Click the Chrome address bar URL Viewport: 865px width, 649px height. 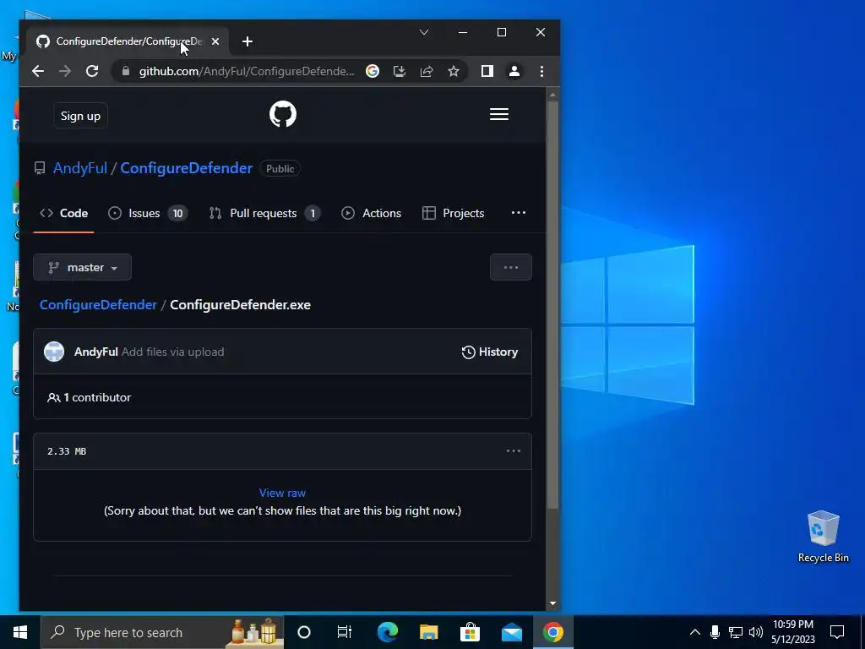point(247,71)
